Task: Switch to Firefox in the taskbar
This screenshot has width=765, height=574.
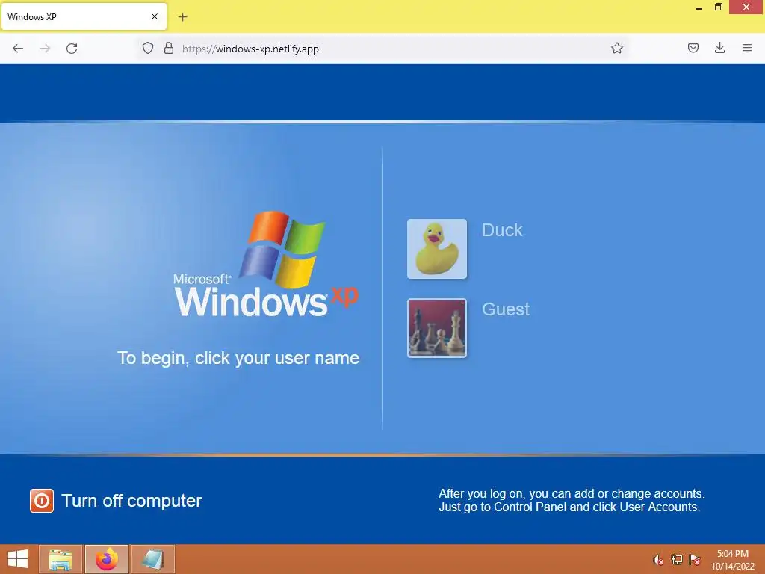Action: (x=106, y=559)
